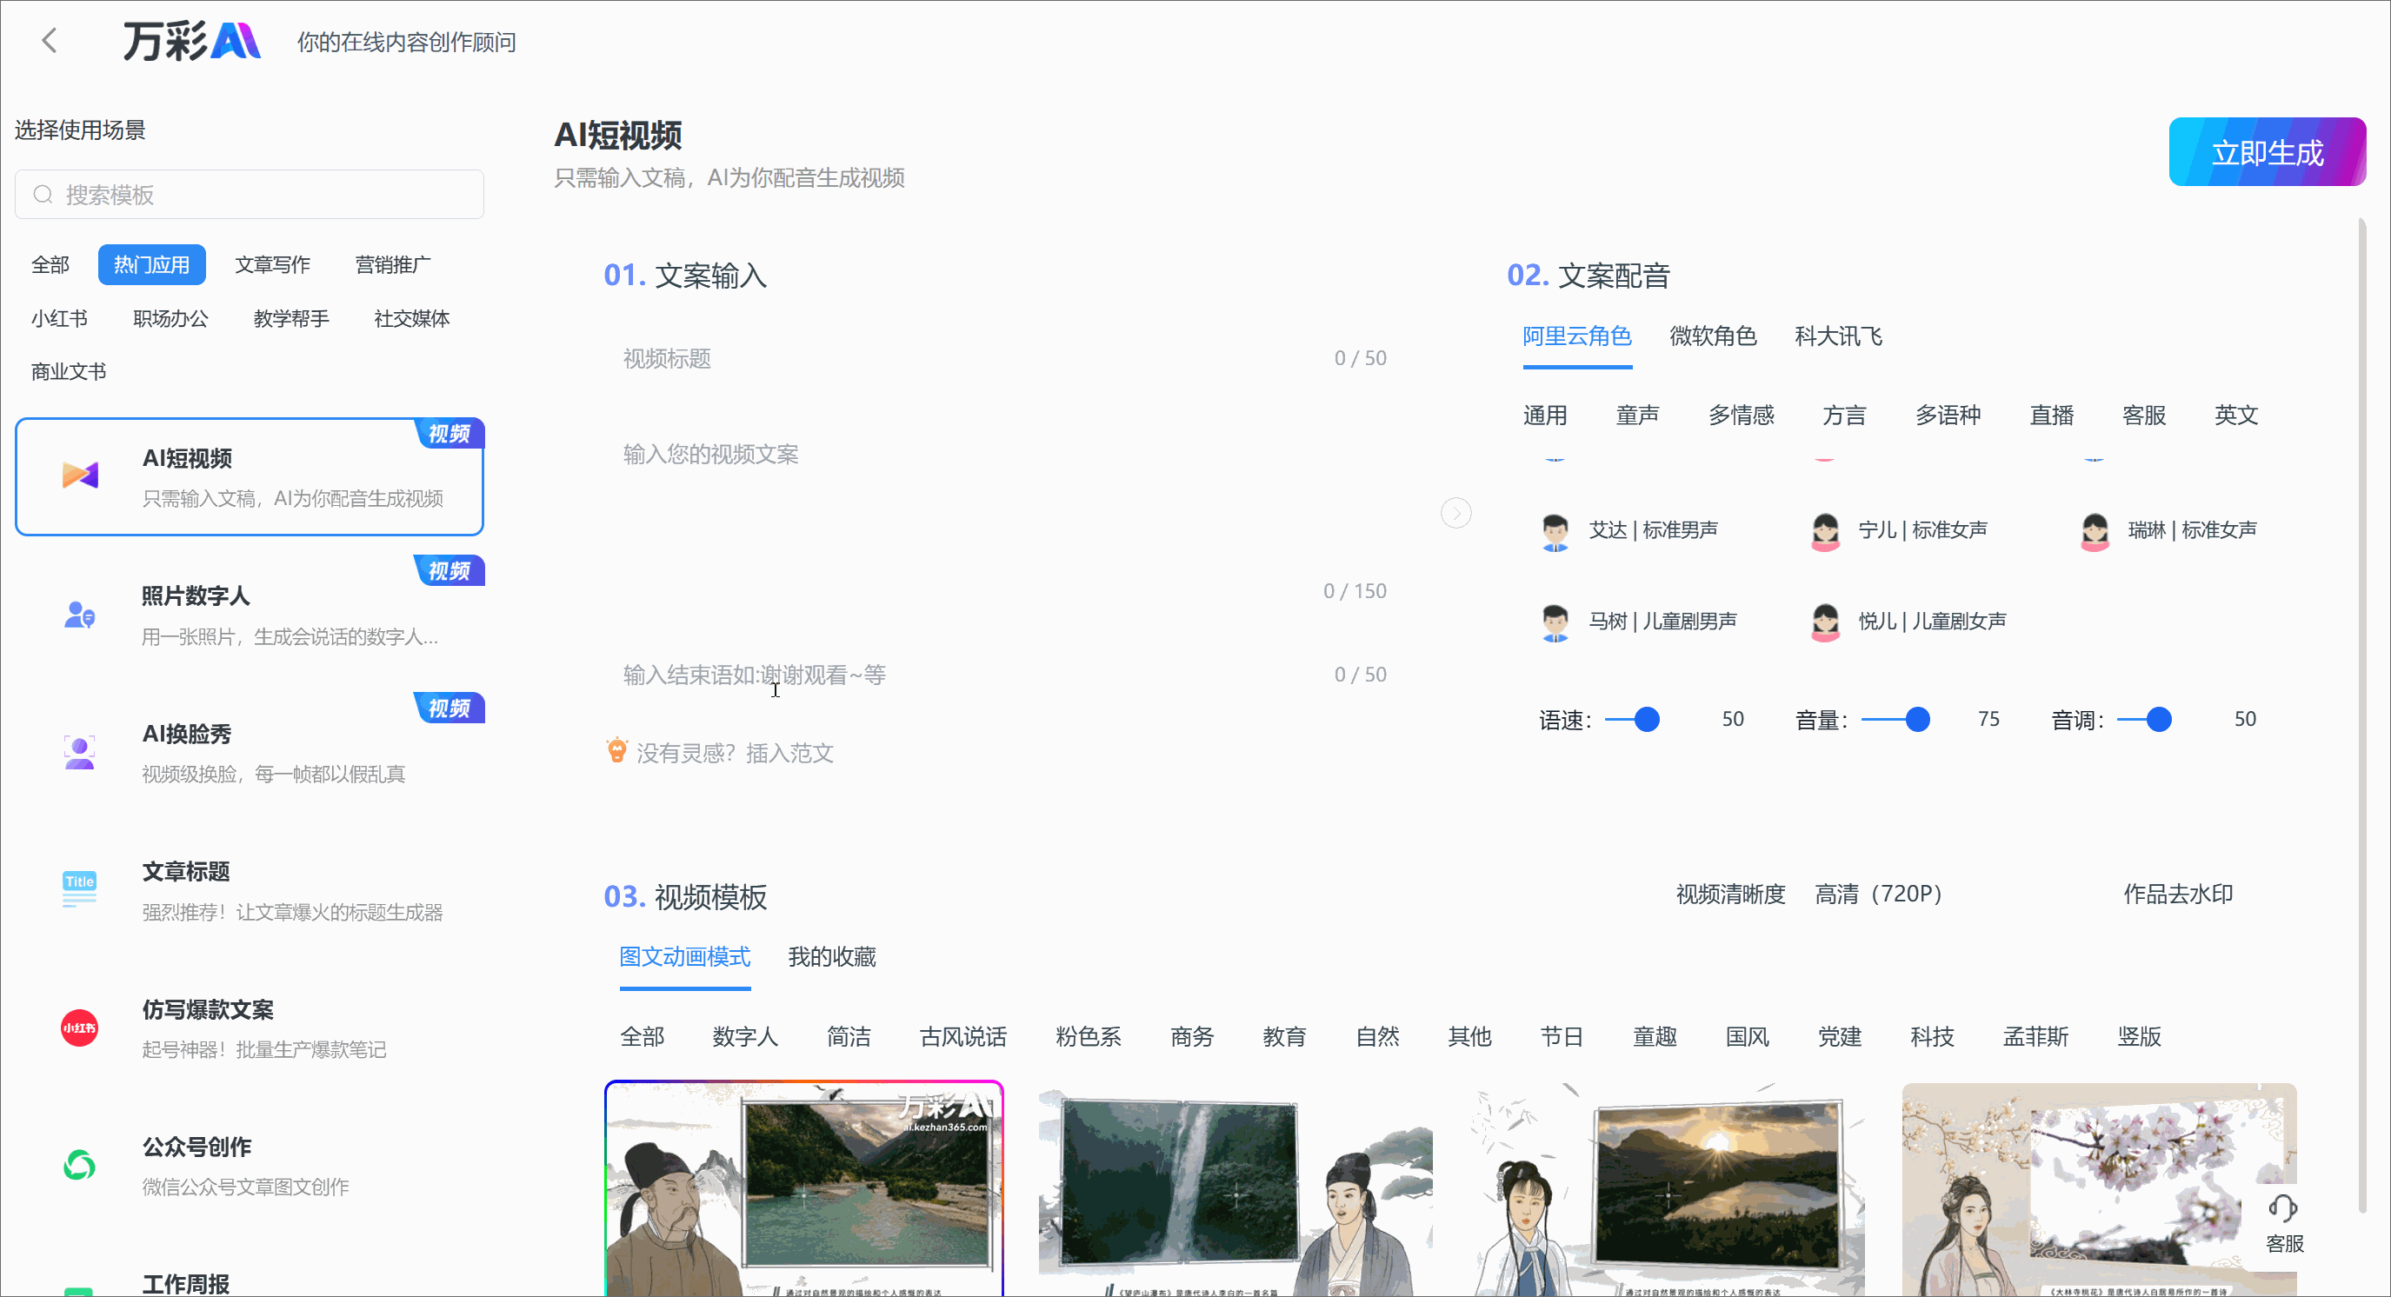Select 艾达 standard male voice

click(x=1654, y=529)
